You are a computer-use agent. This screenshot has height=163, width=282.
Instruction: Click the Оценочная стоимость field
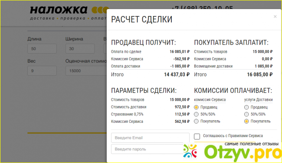coord(86,70)
